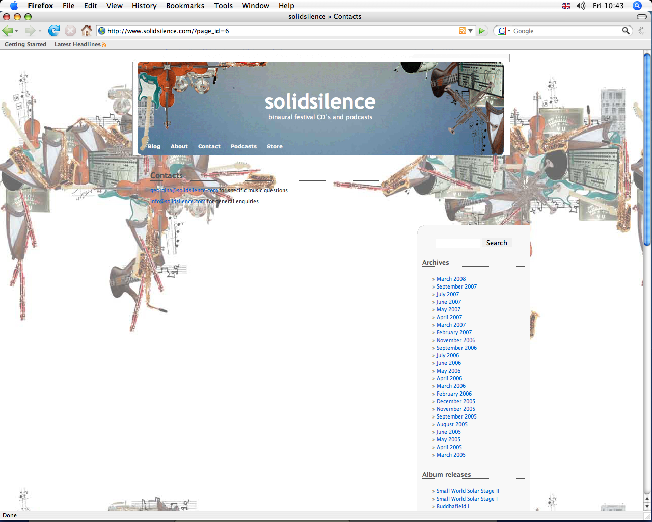Click the browser Back arrow button
652x522 pixels.
tap(8, 31)
